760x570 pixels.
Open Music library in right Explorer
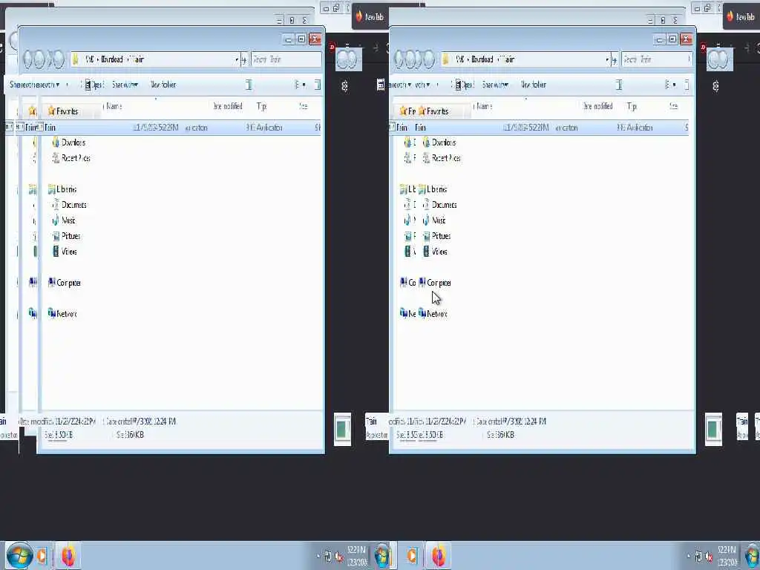click(x=434, y=220)
